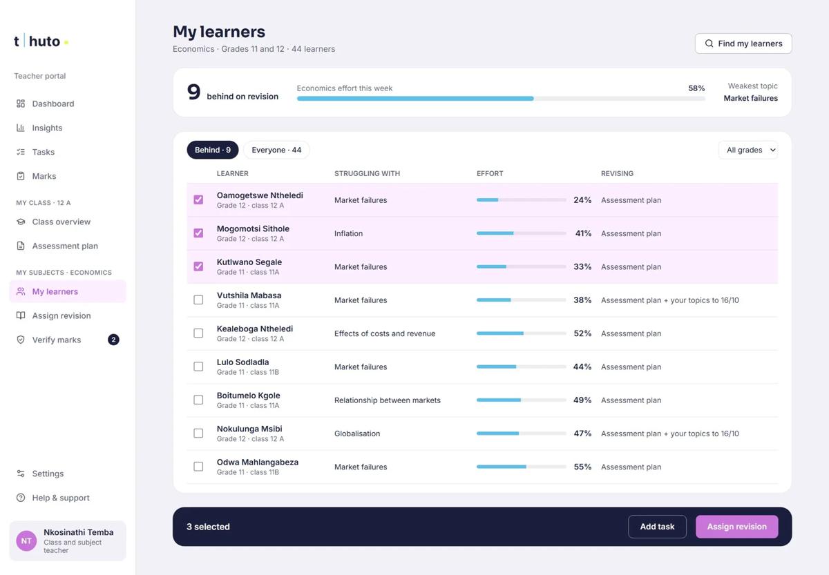
Task: Switch to the Behind · 9 tab
Action: tap(213, 150)
